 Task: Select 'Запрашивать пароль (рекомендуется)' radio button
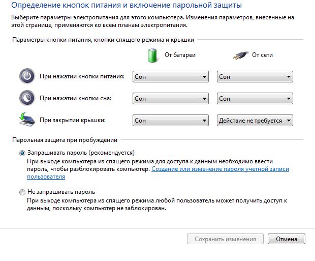tap(22, 152)
